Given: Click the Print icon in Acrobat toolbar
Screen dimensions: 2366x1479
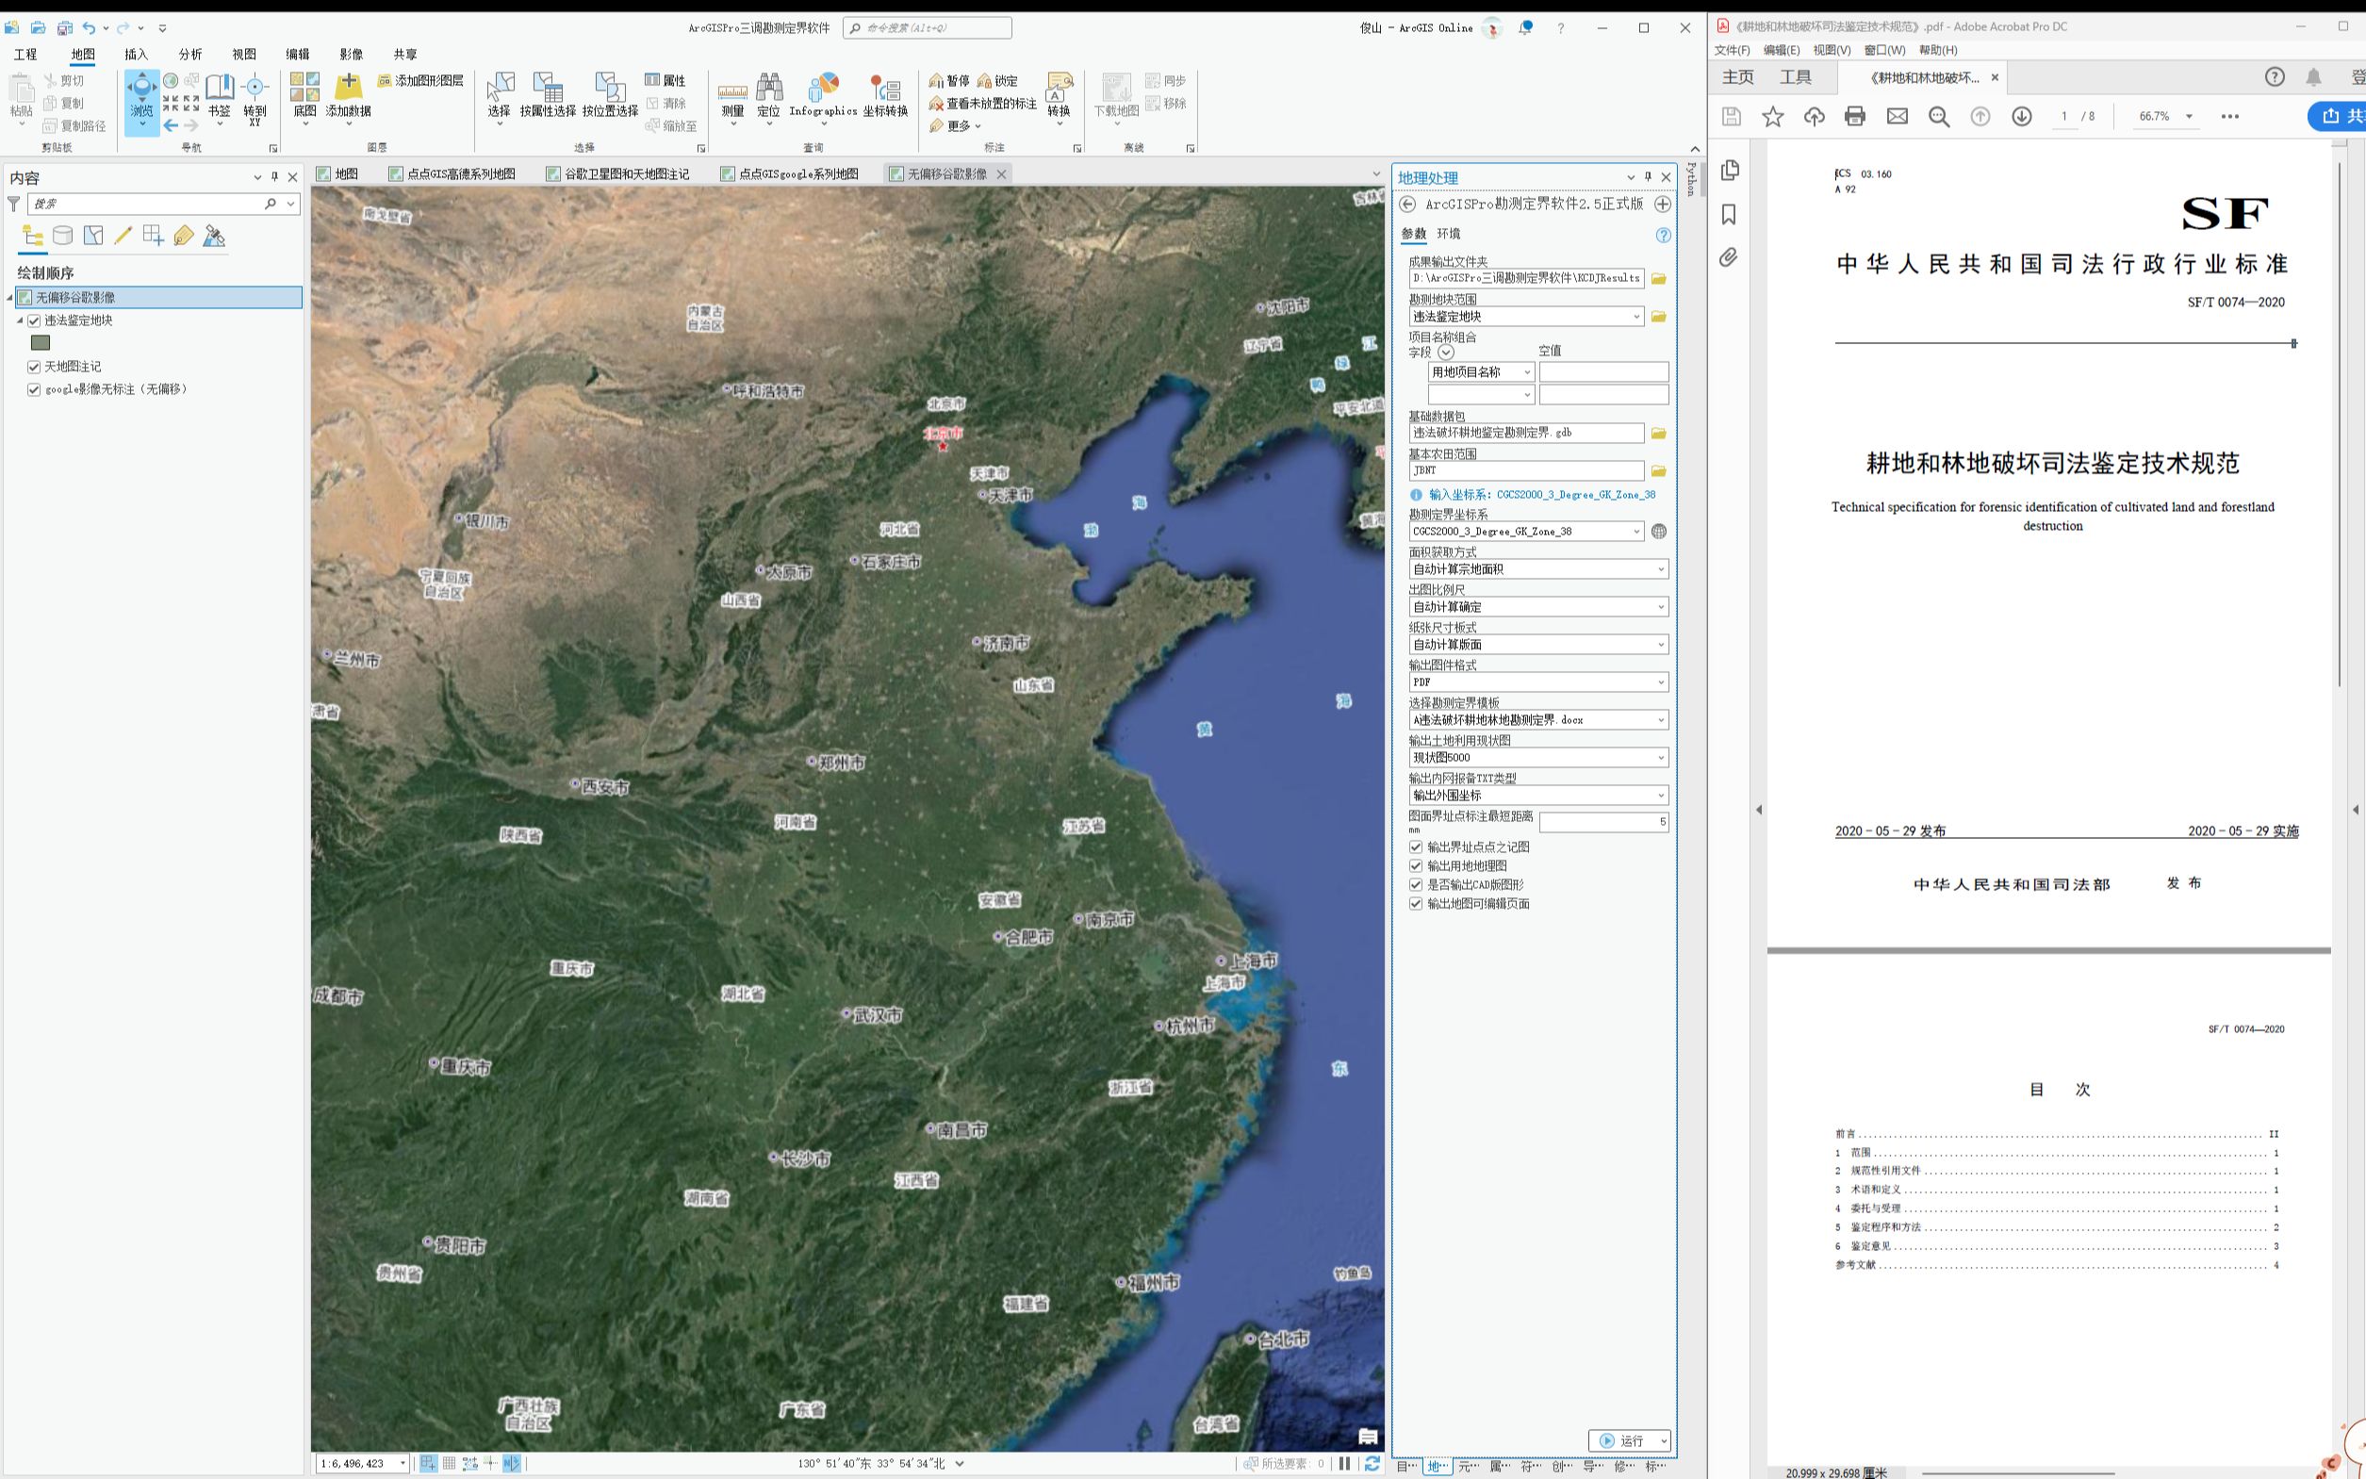Looking at the screenshot, I should (1854, 116).
